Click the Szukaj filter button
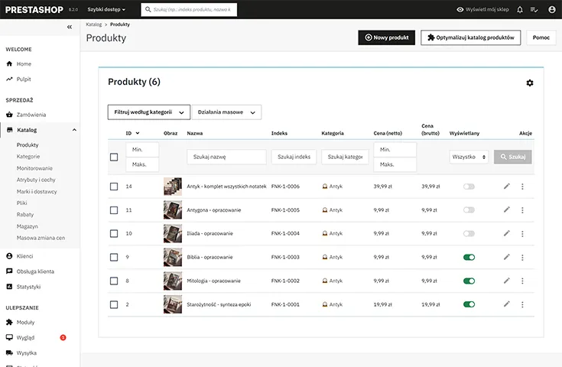 pyautogui.click(x=512, y=157)
